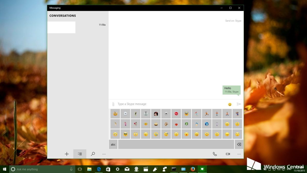Start a voice call via phone icon
The width and height of the screenshot is (307, 173).
(x=215, y=154)
